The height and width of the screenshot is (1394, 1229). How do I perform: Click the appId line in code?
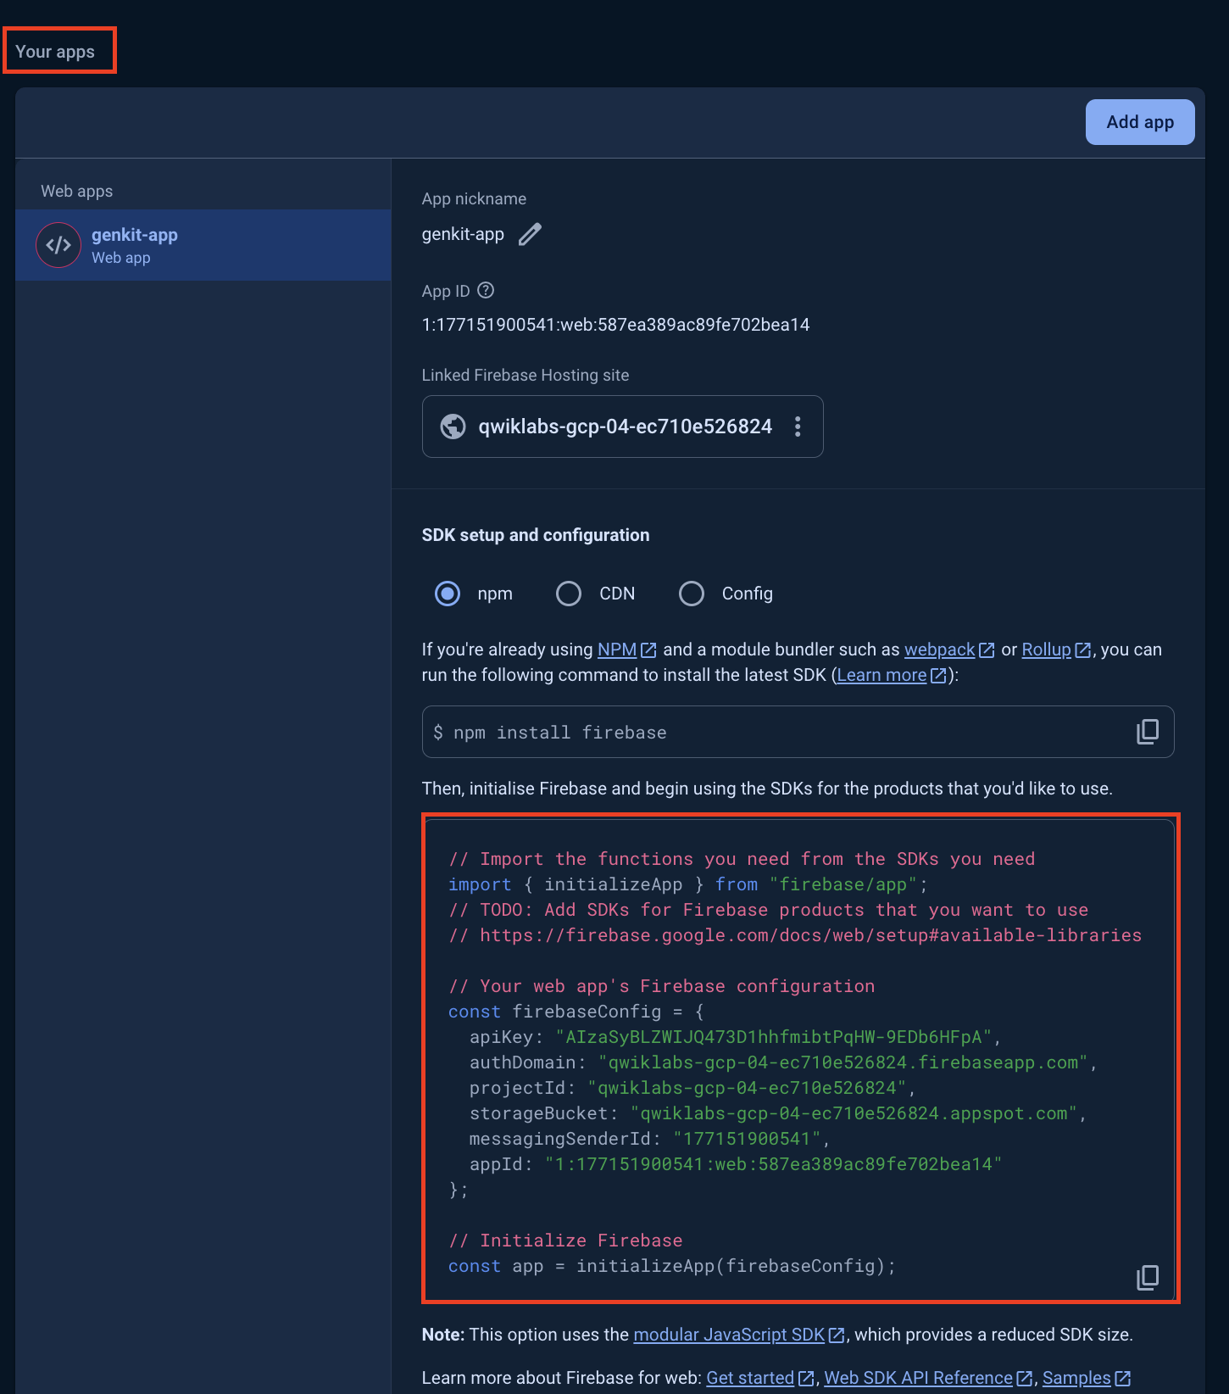click(x=736, y=1164)
